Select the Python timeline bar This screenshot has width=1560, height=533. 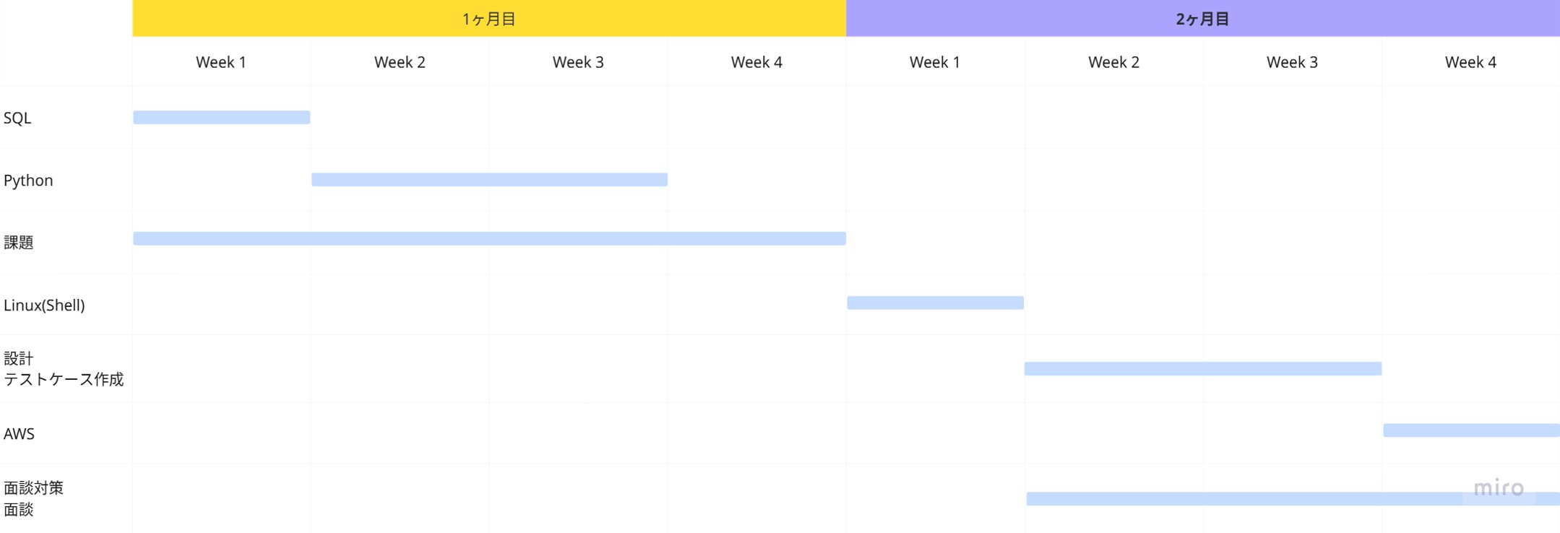[489, 180]
